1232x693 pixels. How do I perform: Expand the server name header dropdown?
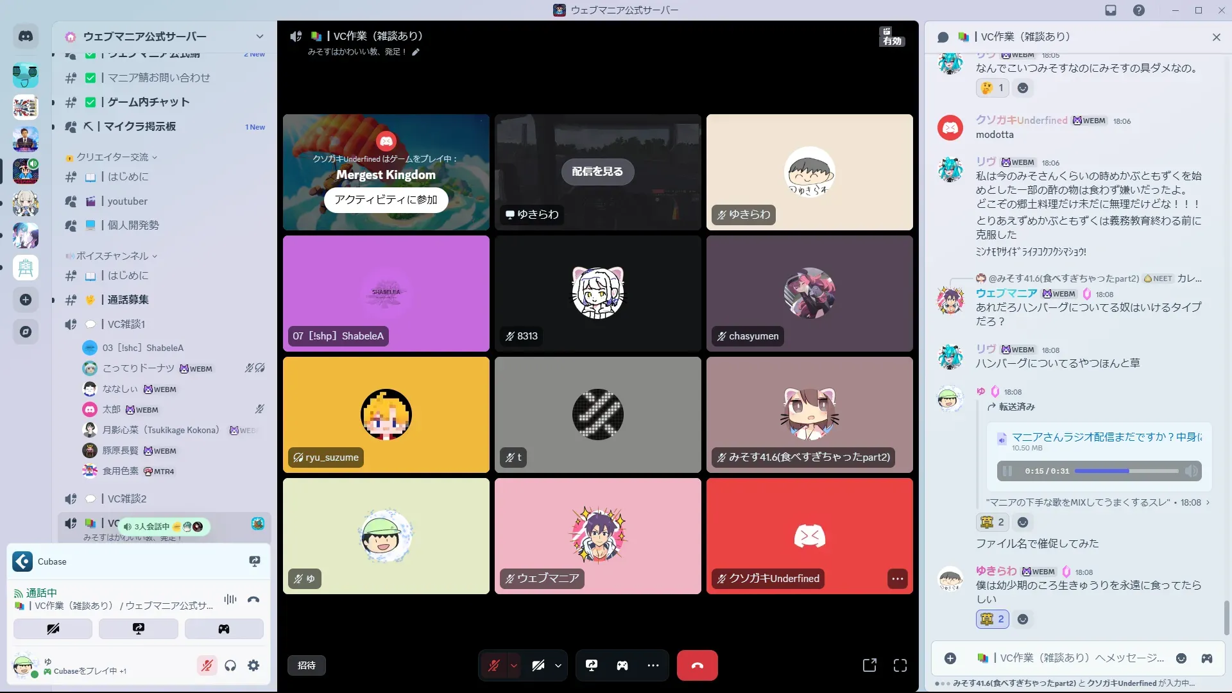259,37
